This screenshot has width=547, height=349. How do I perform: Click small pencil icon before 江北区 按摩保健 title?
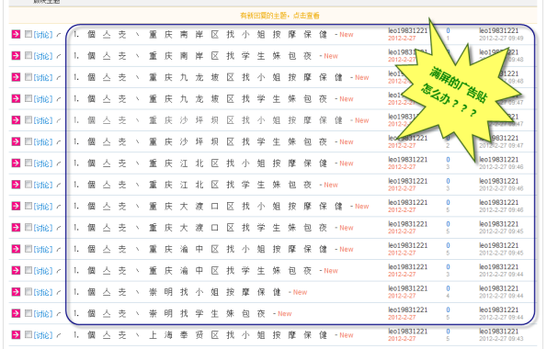58,163
